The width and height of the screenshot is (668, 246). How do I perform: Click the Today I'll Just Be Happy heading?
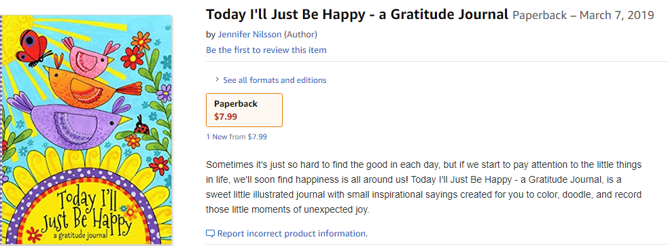coord(357,16)
